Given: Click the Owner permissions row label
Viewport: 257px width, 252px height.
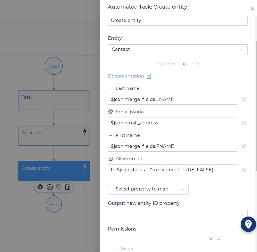Looking at the screenshot, I should pos(126,249).
